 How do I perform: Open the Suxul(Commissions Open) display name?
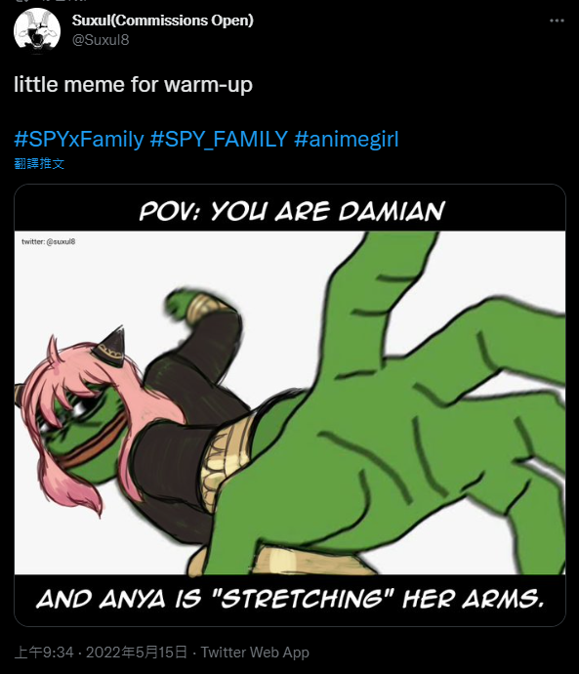coord(163,21)
